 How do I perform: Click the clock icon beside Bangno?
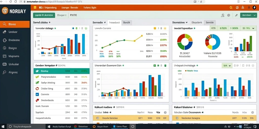click(5, 48)
